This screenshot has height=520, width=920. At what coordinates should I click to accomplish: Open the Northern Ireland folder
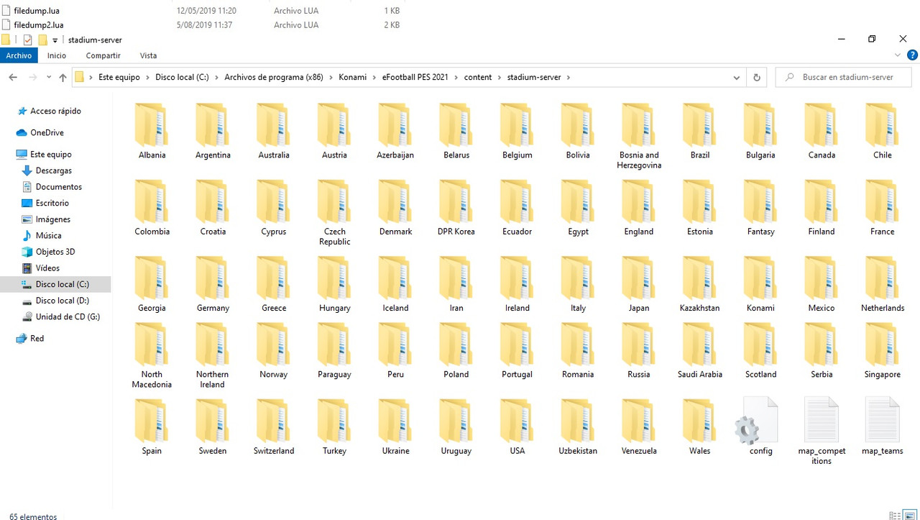click(x=213, y=355)
